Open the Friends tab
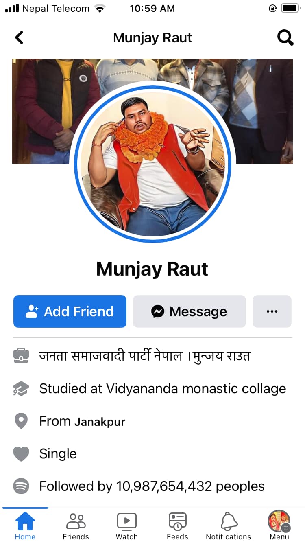This screenshot has width=305, height=543. tap(76, 525)
